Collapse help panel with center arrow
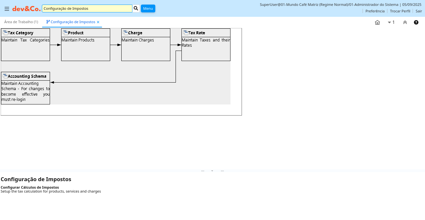 coord(212,171)
